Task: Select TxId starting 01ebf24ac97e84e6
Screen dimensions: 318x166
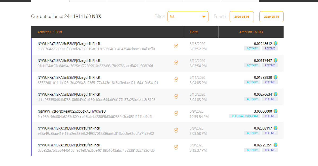Action: (95, 66)
